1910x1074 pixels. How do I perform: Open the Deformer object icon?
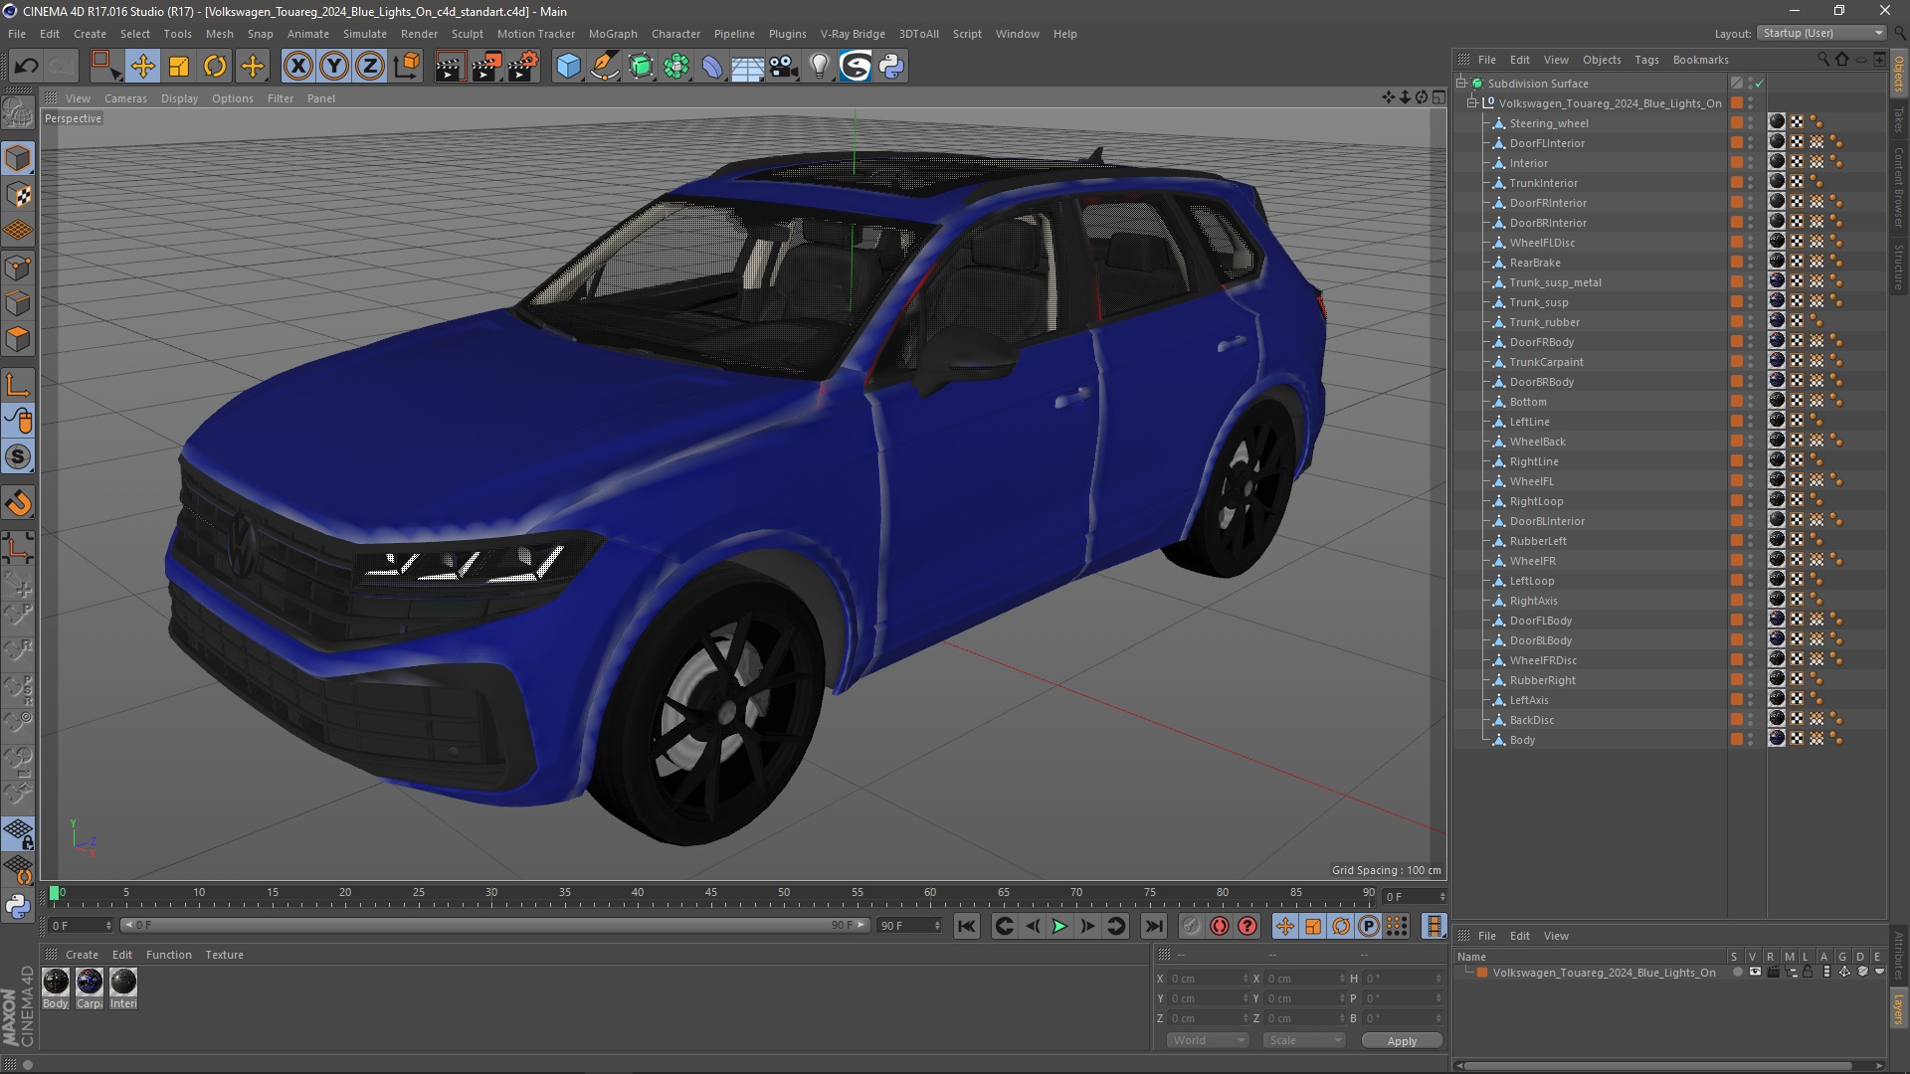(712, 67)
